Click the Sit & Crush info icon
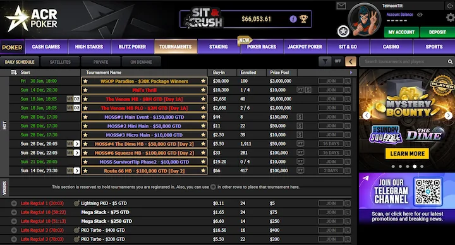The width and height of the screenshot is (455, 245). 293,19
